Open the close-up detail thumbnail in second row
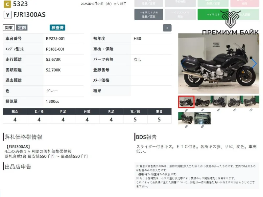Viewport: 263px width, 197px height. tap(203, 118)
